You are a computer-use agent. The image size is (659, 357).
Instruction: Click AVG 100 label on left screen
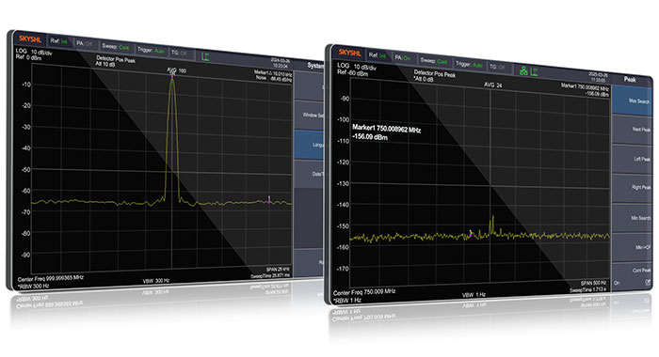pyautogui.click(x=176, y=70)
